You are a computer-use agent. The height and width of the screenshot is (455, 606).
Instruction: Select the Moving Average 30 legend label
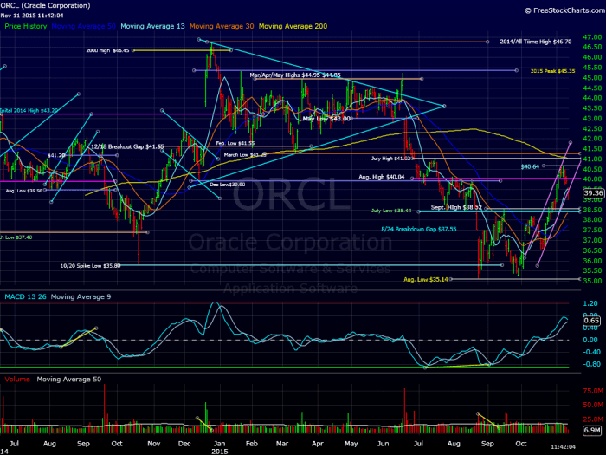(x=222, y=26)
